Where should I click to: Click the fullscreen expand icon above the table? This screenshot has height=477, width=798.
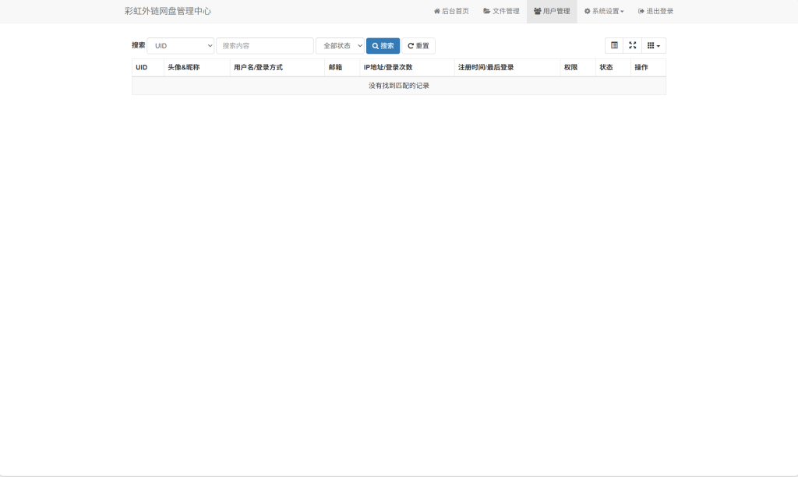[x=632, y=45]
